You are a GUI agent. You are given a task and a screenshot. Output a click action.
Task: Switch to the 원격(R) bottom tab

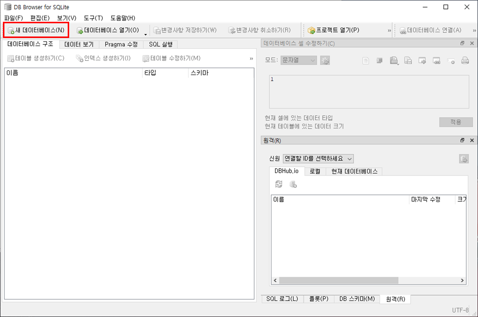pyautogui.click(x=395, y=299)
